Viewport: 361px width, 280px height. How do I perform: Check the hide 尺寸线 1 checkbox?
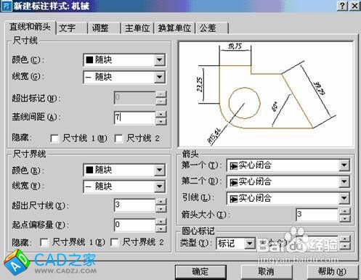[54, 139]
